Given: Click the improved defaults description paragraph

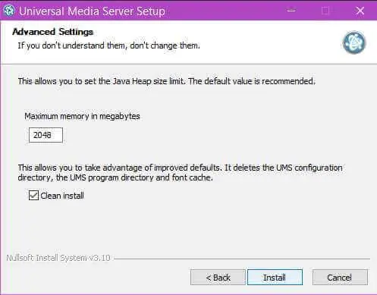Looking at the screenshot, I should [180, 173].
